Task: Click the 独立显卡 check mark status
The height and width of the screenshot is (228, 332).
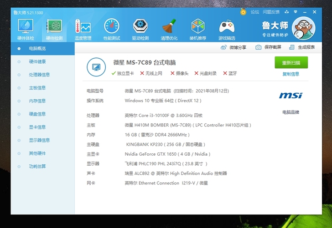Action: click(123, 73)
